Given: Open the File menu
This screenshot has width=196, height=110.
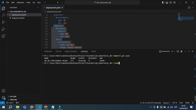Looking at the screenshot, I should (7, 2).
